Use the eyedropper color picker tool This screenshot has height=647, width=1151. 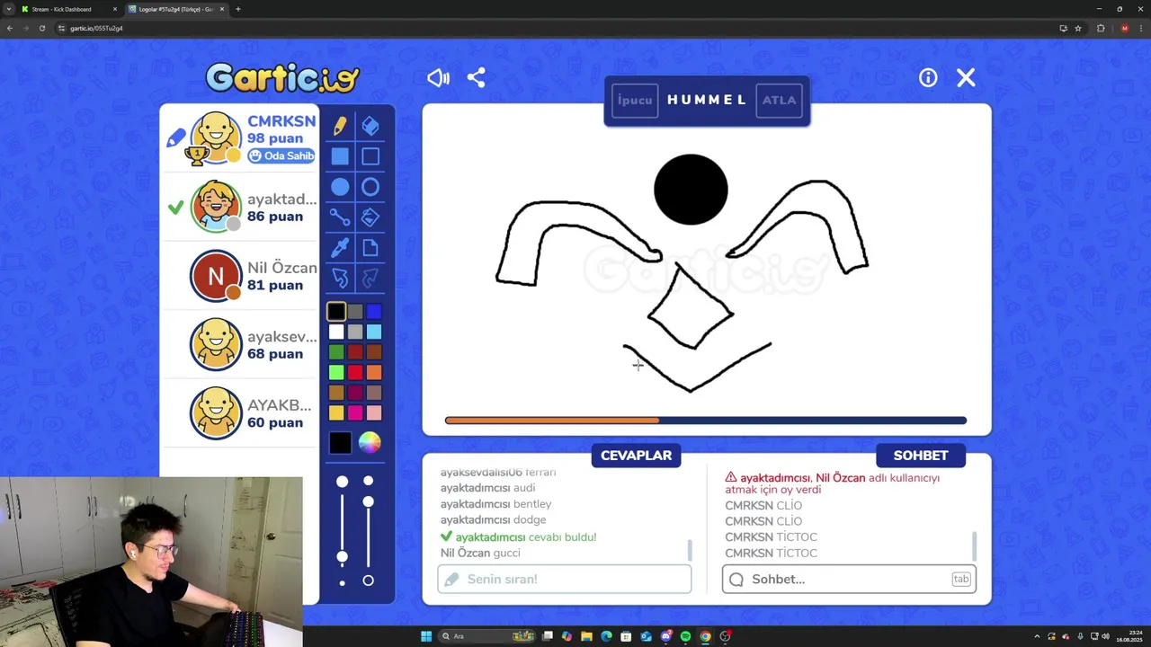coord(340,248)
